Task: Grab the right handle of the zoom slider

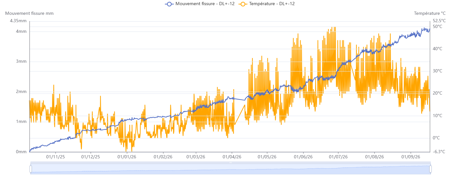Action: coord(431,169)
